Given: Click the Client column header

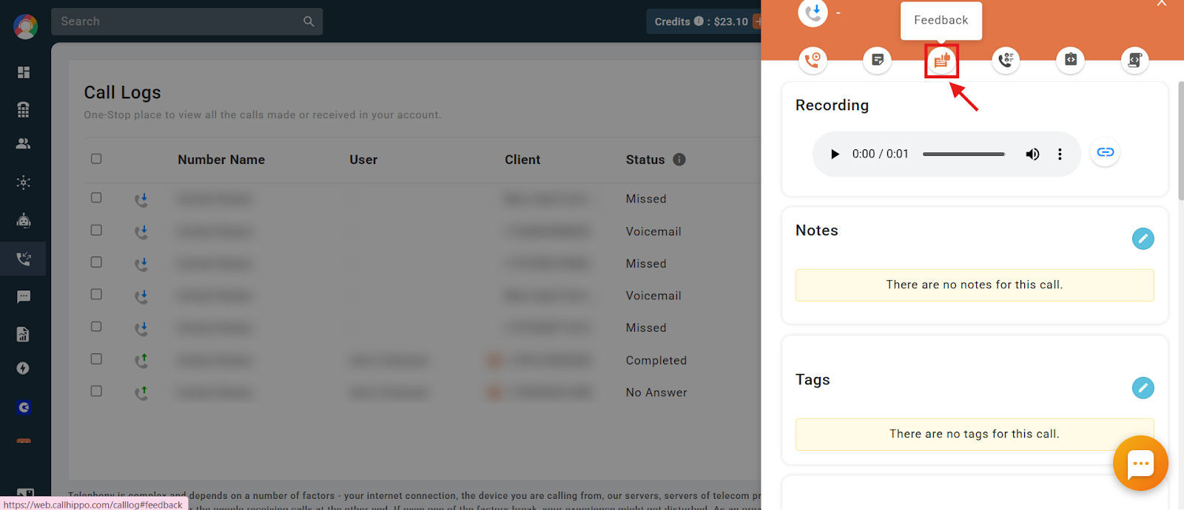Looking at the screenshot, I should coord(522,160).
